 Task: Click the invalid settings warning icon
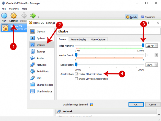pos(91,104)
